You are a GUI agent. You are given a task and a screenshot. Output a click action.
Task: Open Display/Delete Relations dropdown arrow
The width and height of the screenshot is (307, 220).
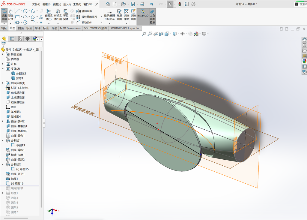(109, 23)
